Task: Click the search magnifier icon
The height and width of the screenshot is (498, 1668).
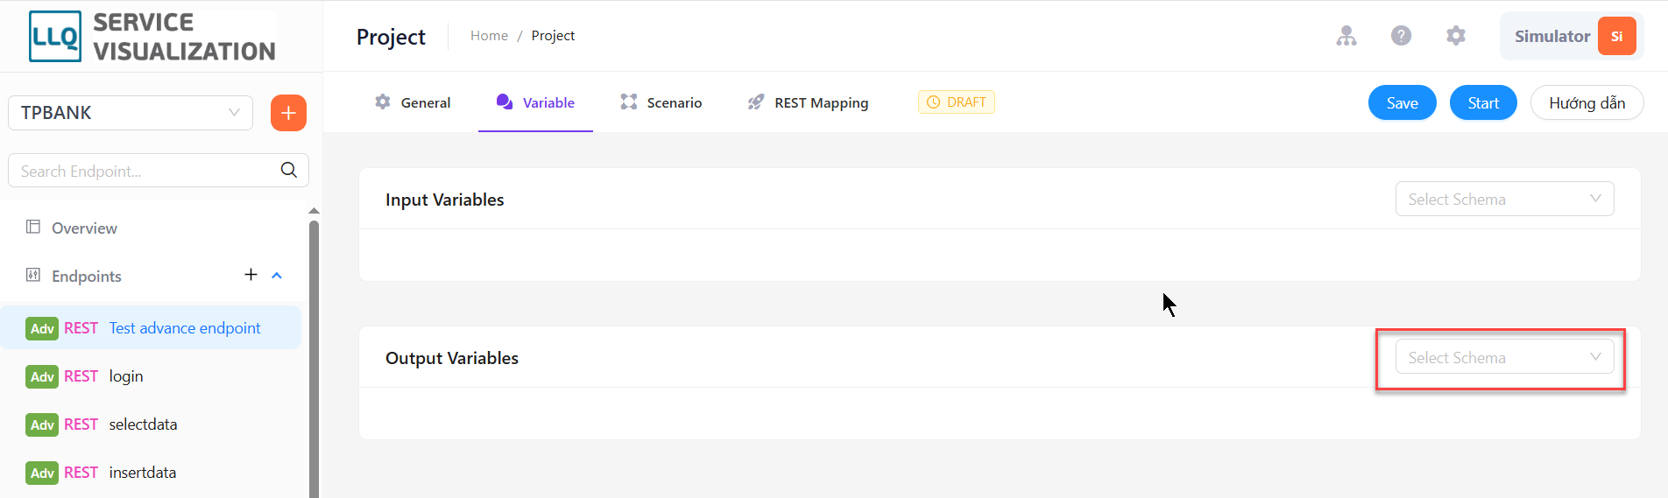Action: point(288,170)
